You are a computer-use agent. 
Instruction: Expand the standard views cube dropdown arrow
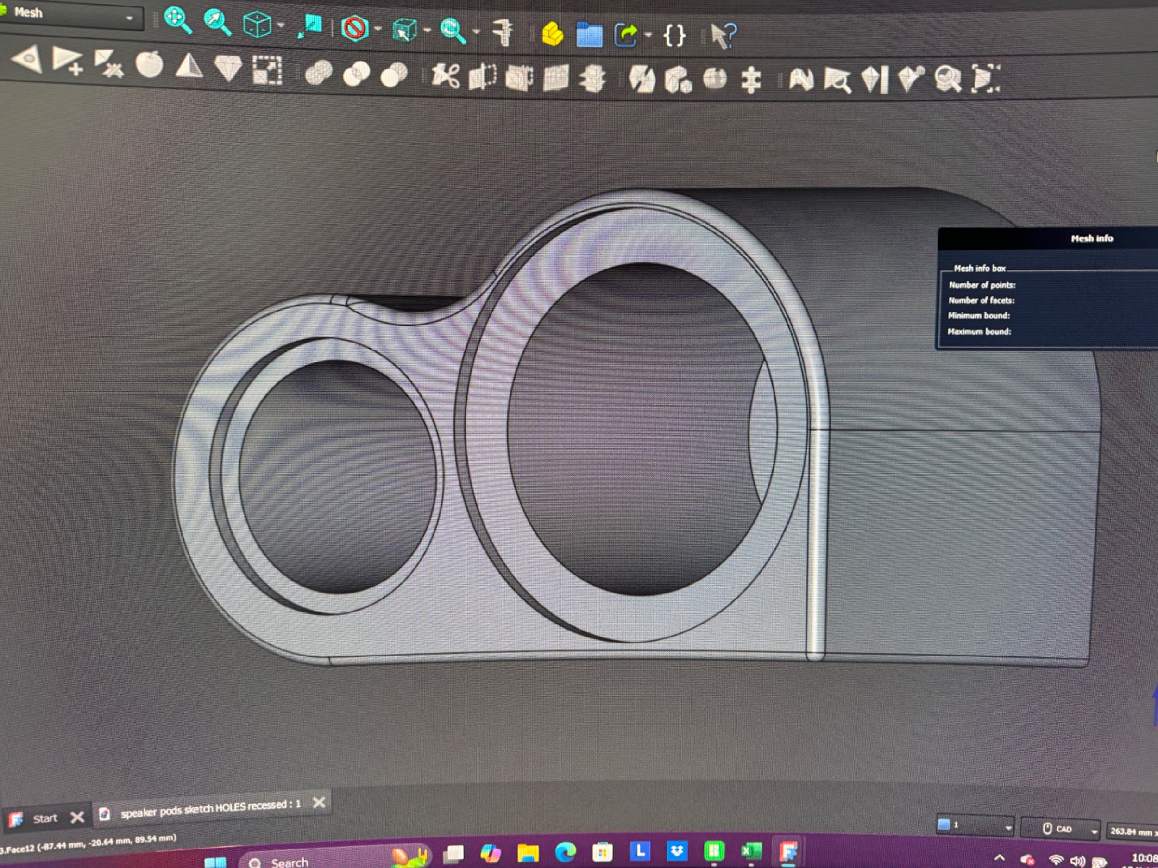click(281, 25)
